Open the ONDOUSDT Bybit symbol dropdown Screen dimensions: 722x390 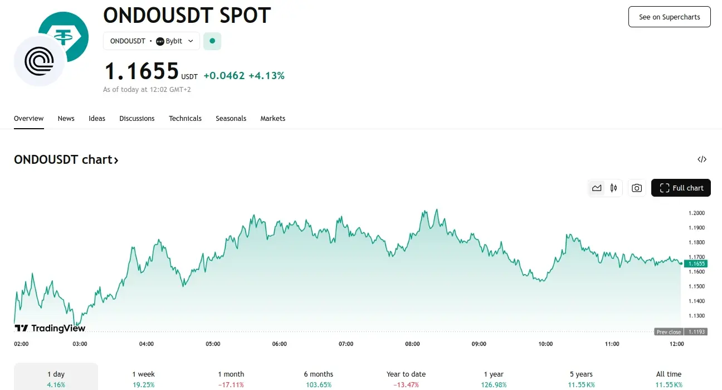tap(152, 41)
